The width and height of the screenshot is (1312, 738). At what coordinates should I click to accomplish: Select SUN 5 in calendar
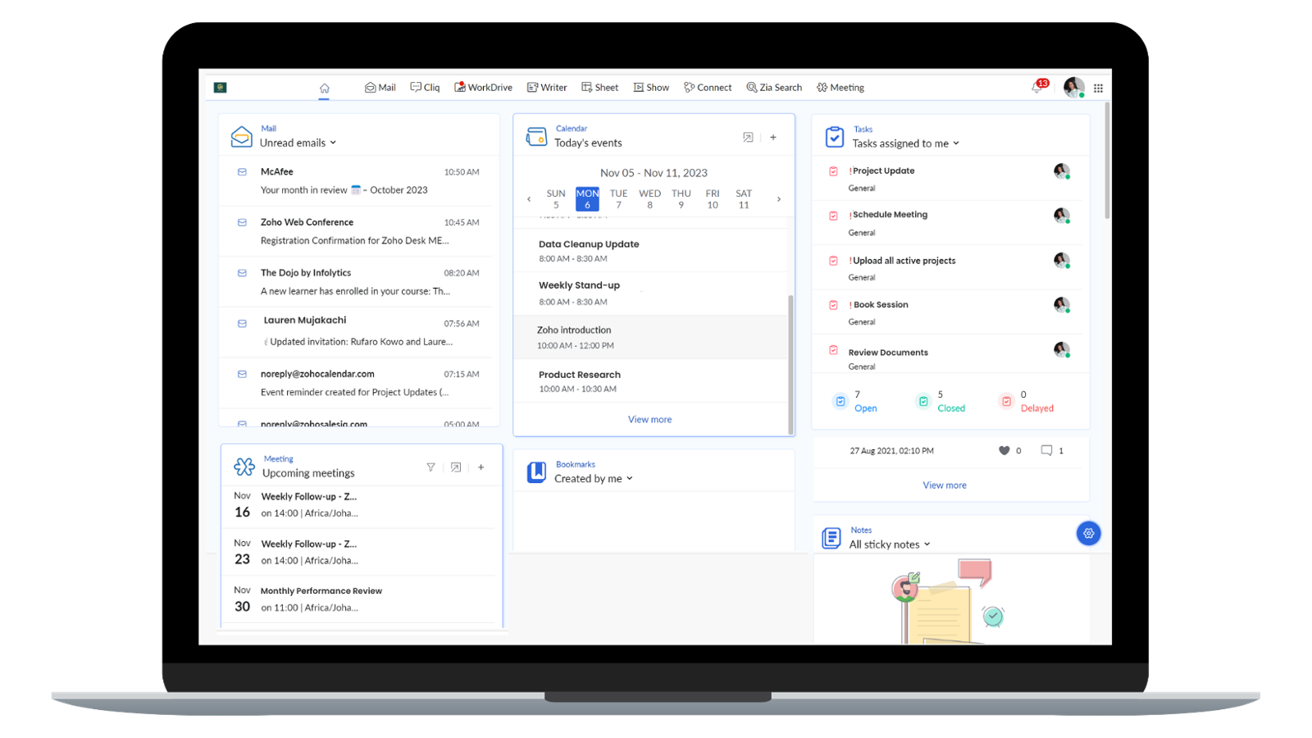556,199
